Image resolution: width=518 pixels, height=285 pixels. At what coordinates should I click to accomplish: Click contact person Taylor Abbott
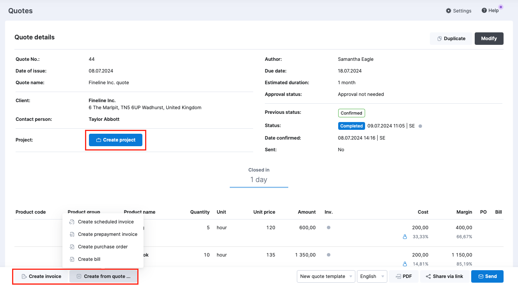(104, 119)
